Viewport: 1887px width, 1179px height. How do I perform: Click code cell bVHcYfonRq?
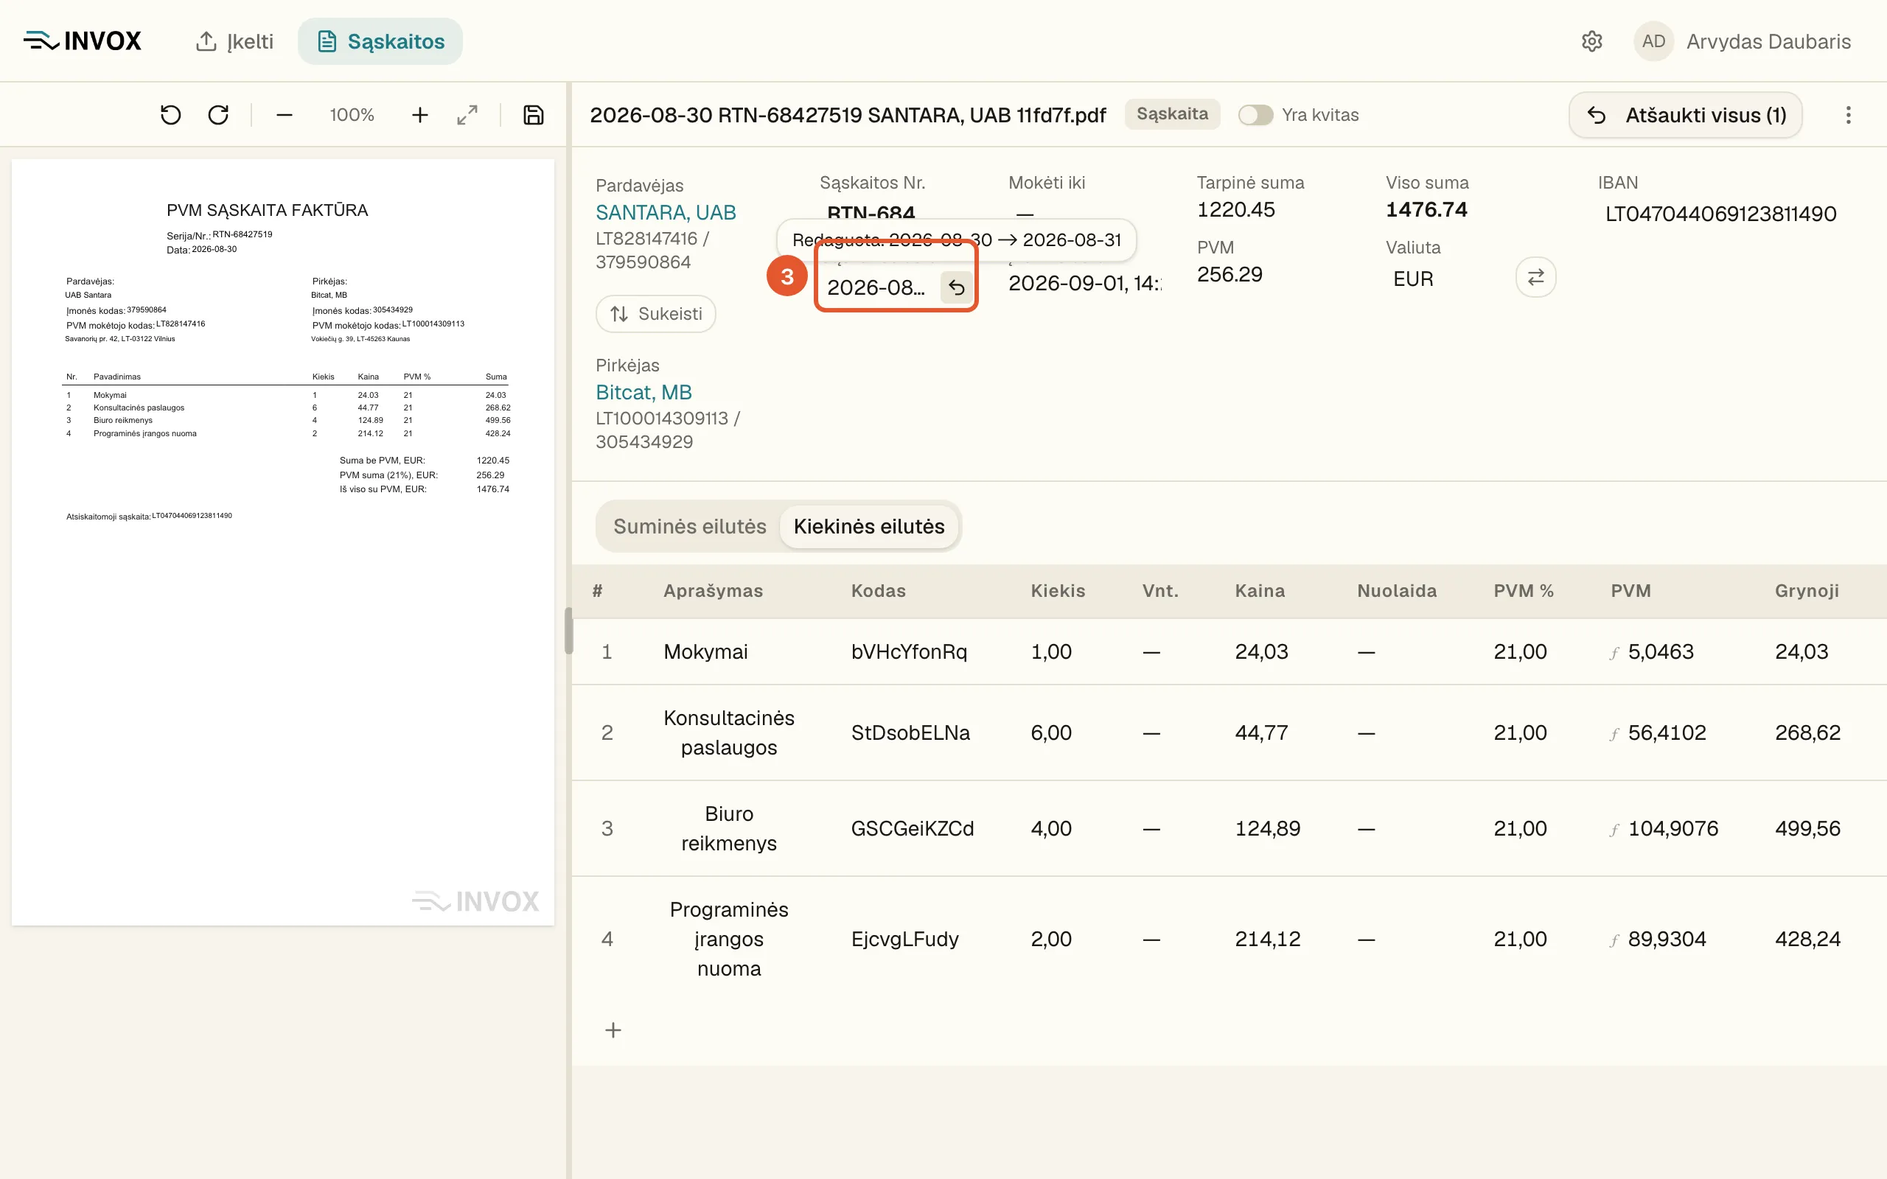click(x=909, y=652)
